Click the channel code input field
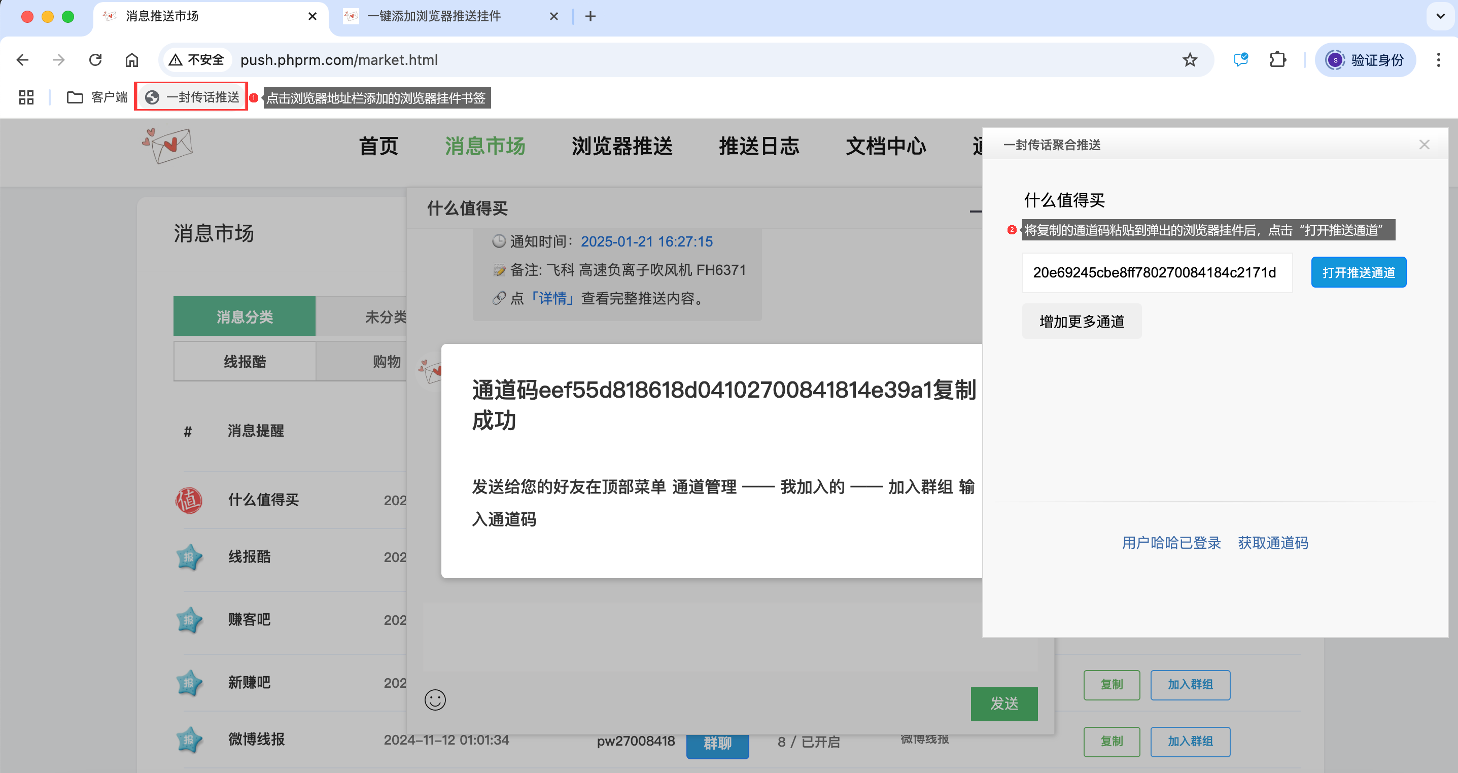The height and width of the screenshot is (773, 1458). tap(1157, 273)
